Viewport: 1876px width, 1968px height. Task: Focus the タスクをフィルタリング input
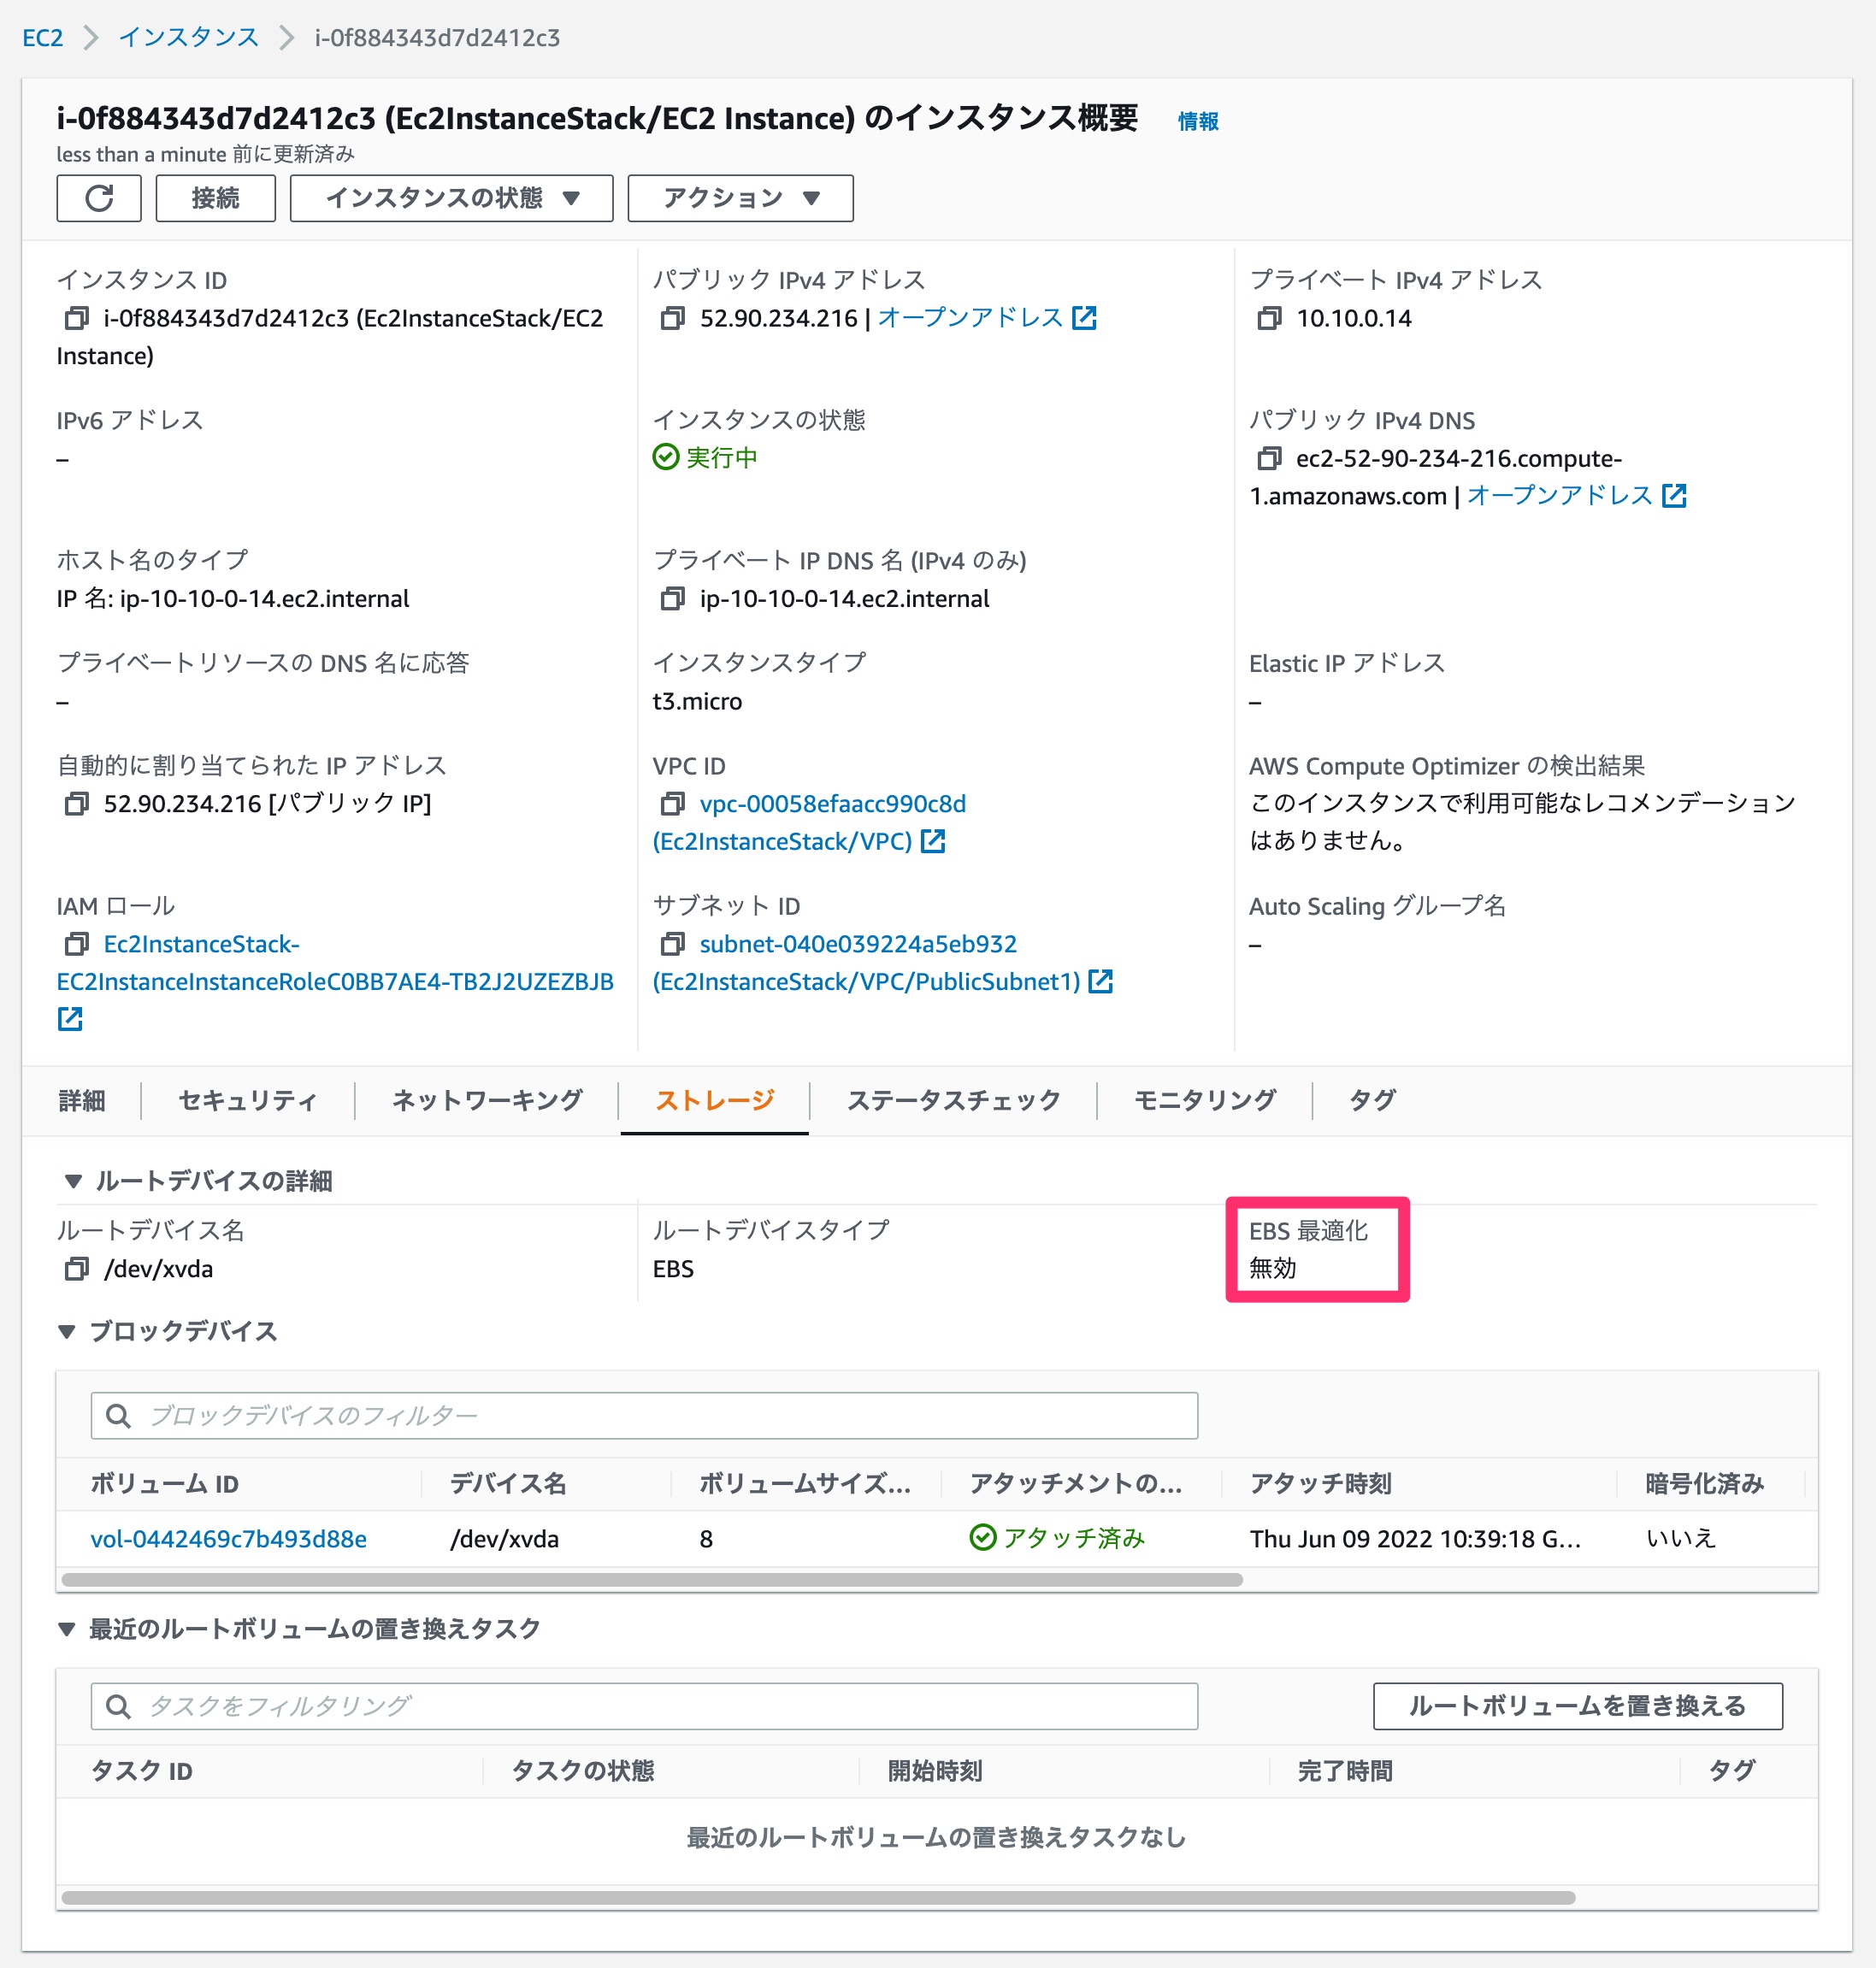pos(644,1705)
